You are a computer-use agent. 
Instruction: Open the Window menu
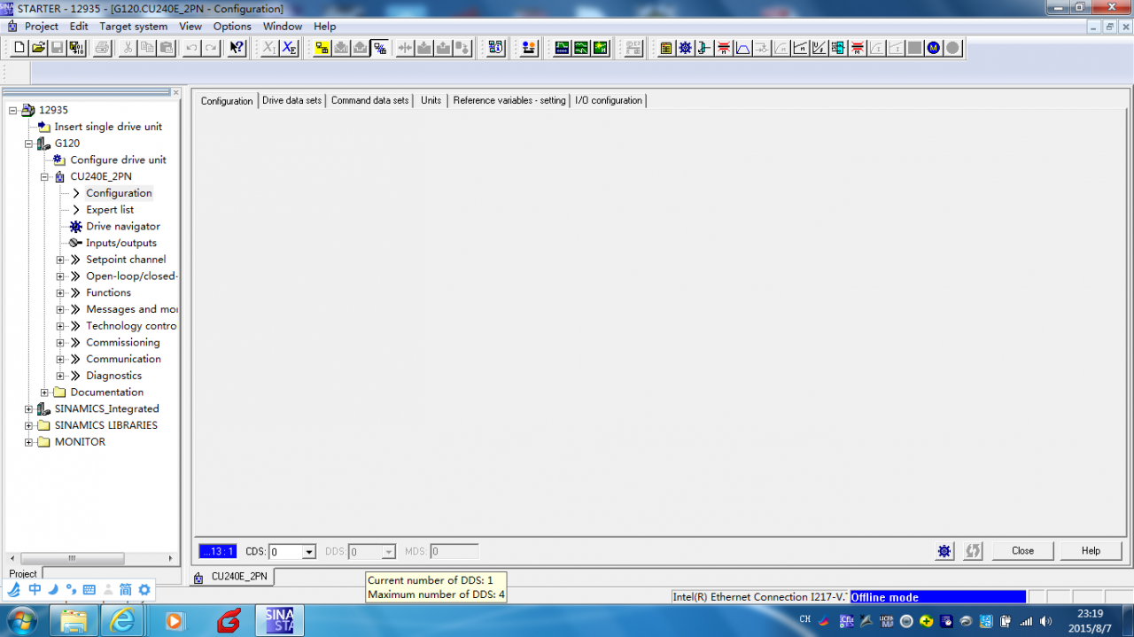click(283, 27)
